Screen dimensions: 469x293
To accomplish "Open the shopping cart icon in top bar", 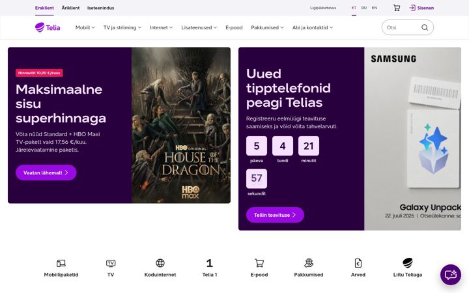I will (397, 8).
